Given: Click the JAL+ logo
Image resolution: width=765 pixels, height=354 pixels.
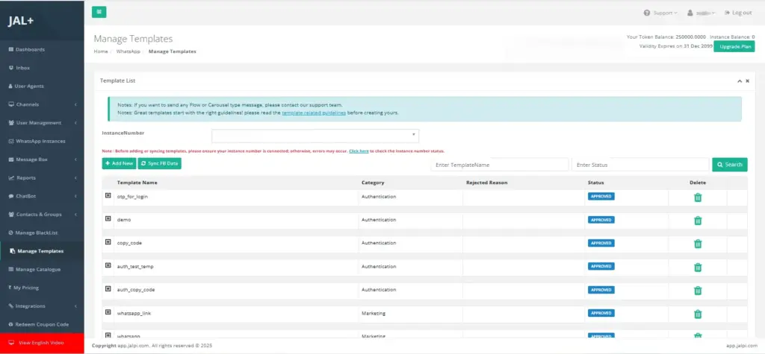Looking at the screenshot, I should pos(21,22).
